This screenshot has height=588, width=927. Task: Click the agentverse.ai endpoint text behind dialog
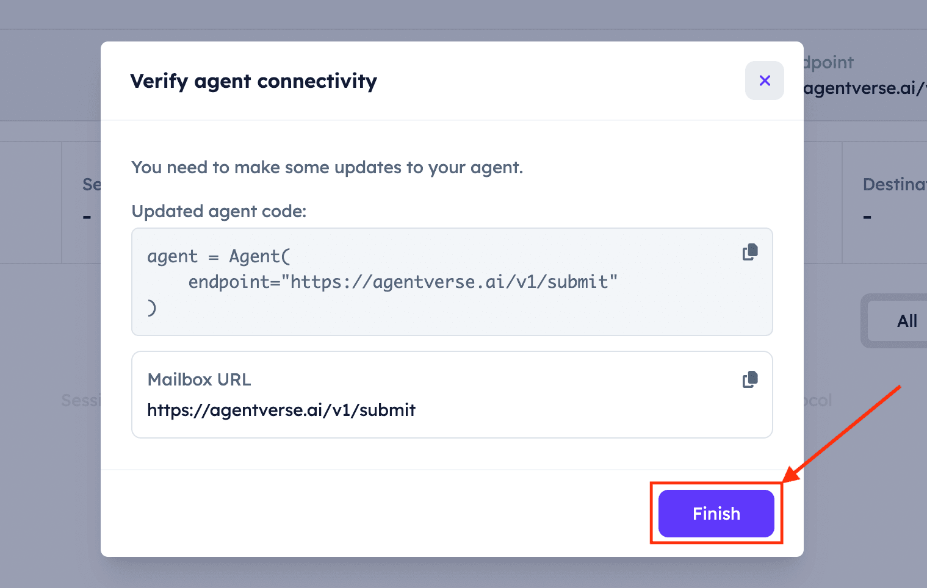click(865, 88)
